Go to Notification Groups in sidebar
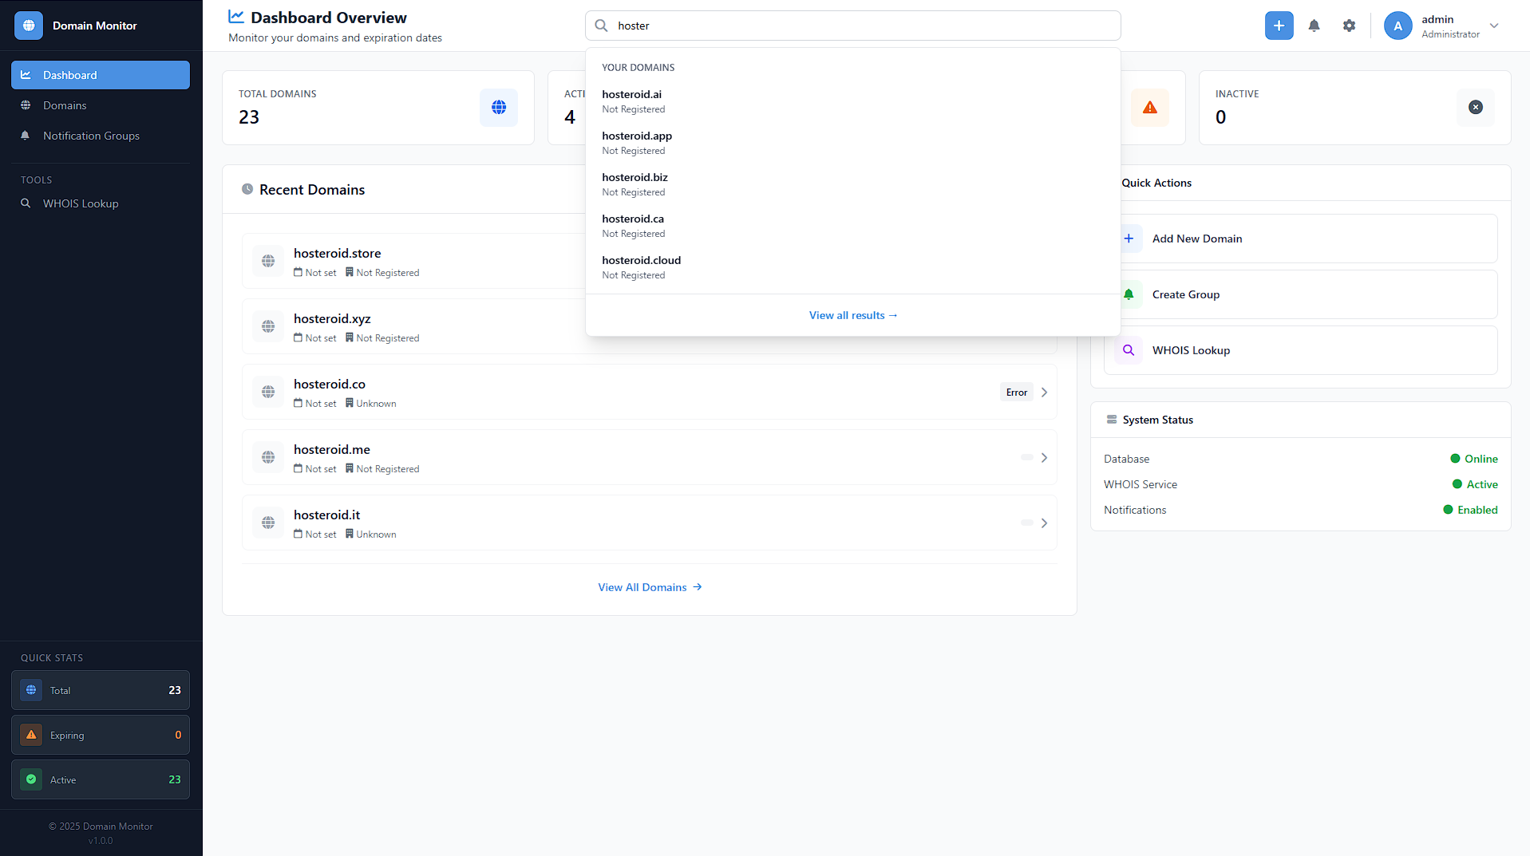The width and height of the screenshot is (1530, 856). [91, 136]
